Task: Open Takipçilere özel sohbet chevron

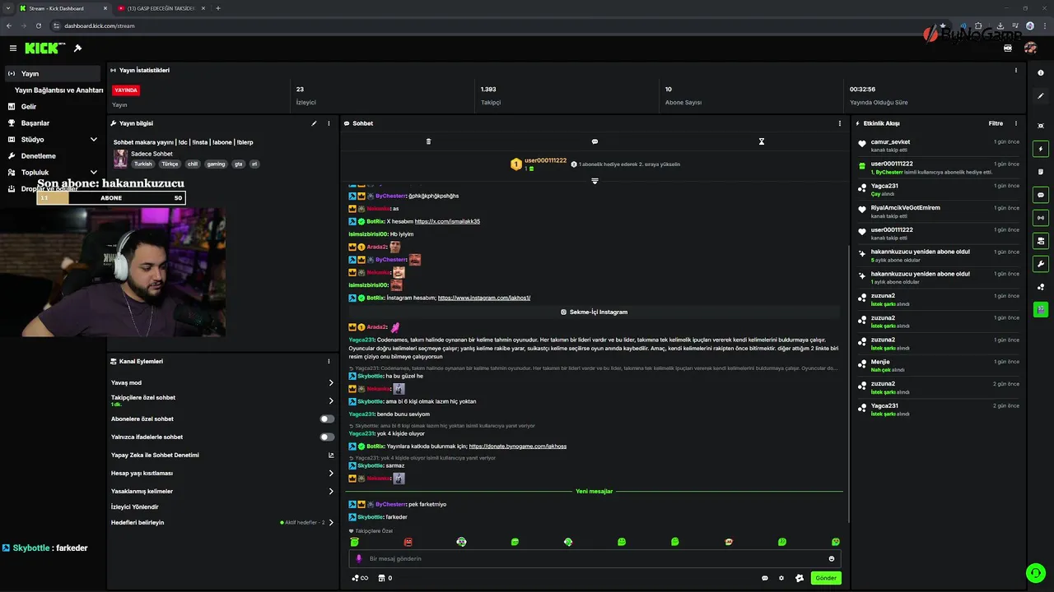Action: click(x=331, y=400)
